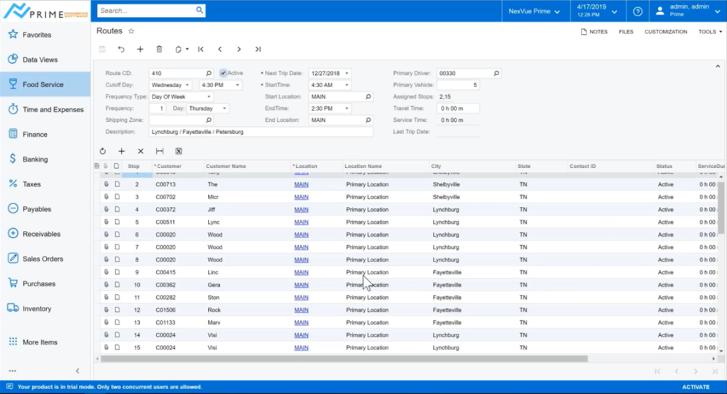The height and width of the screenshot is (394, 727).
Task: Open the FILES menu
Action: pyautogui.click(x=626, y=32)
